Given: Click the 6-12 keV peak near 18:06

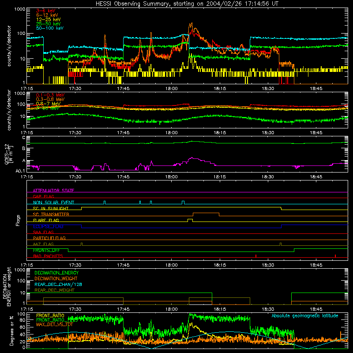Looking at the screenshot, I should pos(192,23).
